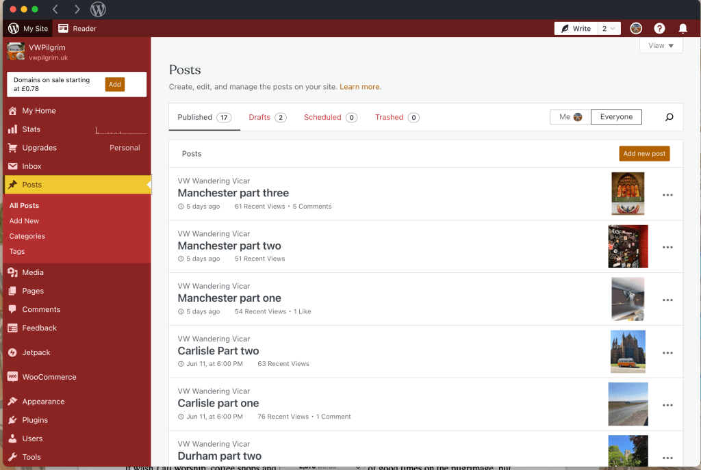Open the notifications bell icon
This screenshot has width=701, height=470.
point(683,29)
